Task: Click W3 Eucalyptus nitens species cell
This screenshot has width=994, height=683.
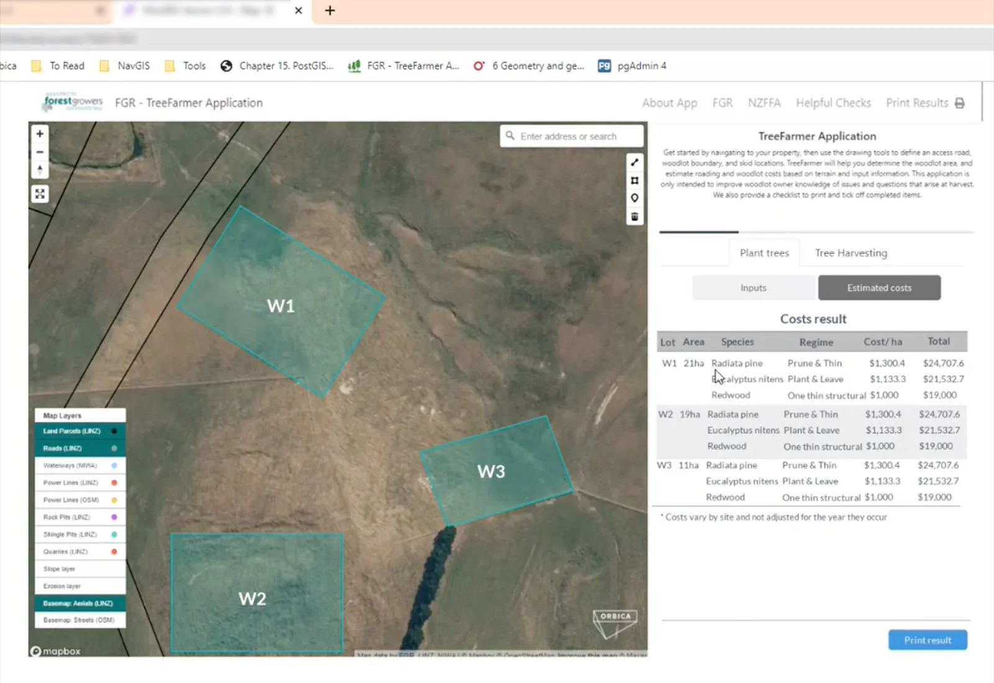Action: point(742,481)
